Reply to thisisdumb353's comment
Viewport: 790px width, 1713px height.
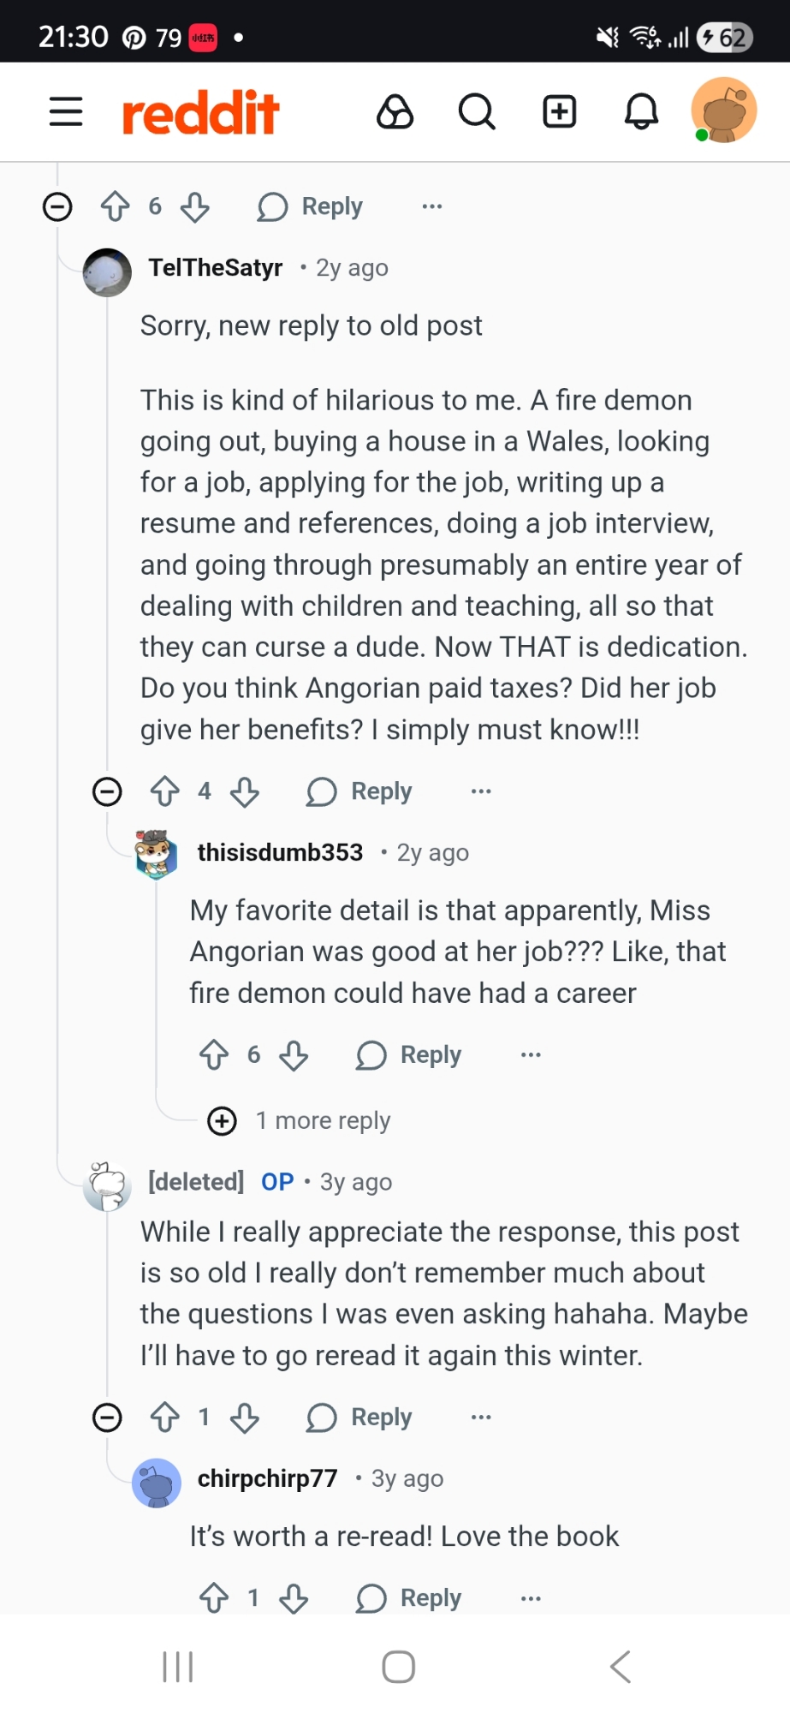pyautogui.click(x=409, y=1055)
